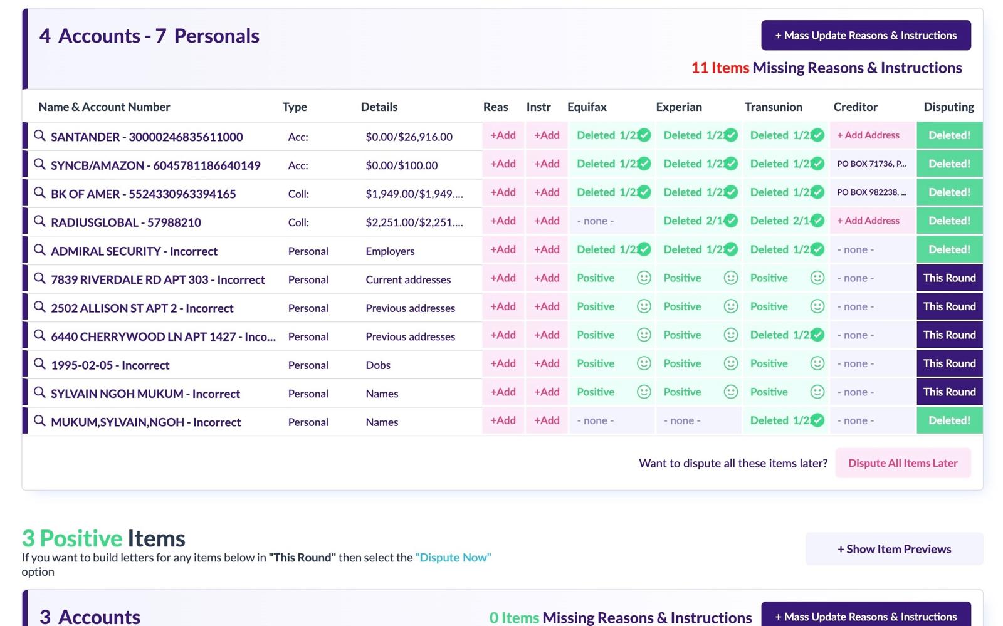Click Equifax smiley for 7839 Riverdale row
Viewport: 1003px width, 626px height.
tap(643, 278)
